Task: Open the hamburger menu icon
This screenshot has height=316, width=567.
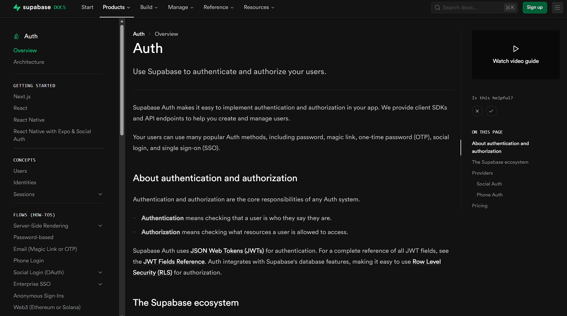Action: tap(557, 7)
